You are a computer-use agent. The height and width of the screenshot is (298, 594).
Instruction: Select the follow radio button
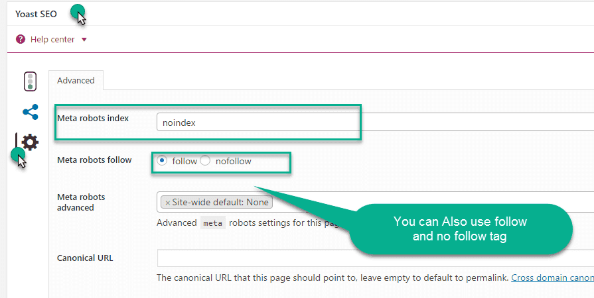(x=162, y=160)
